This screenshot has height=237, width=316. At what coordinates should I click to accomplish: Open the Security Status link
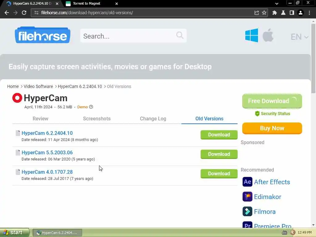coord(272,114)
